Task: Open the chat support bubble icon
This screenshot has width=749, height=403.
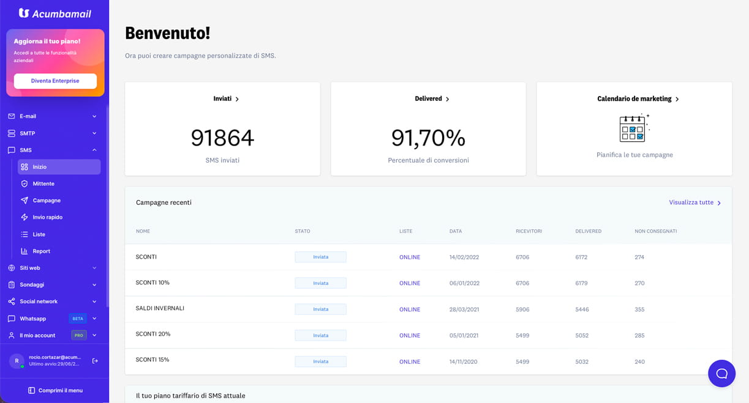Action: [721, 373]
